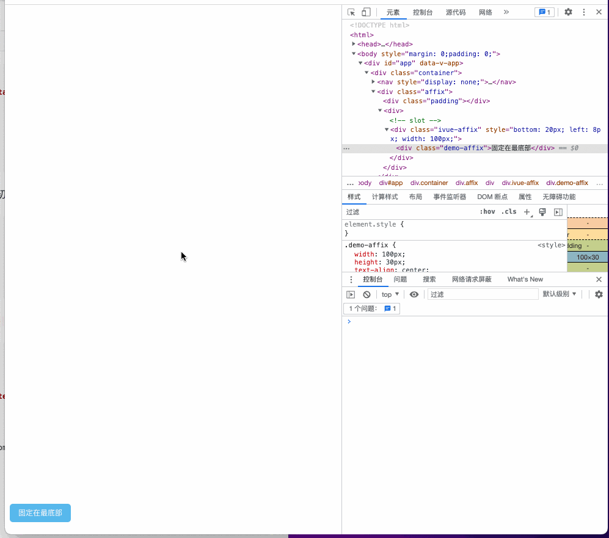Select the drawer 搜索 tab

click(429, 280)
